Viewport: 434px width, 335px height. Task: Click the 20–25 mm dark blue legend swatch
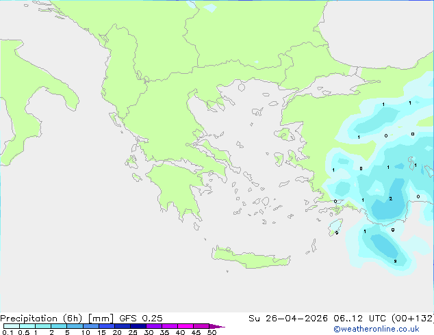click(x=122, y=326)
